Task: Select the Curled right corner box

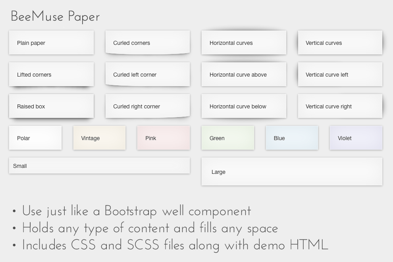Action: pos(147,106)
